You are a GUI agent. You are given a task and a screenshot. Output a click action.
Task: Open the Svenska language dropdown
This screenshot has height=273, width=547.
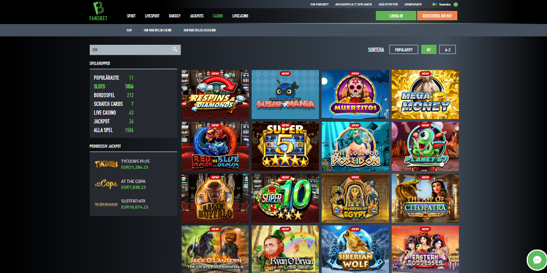pyautogui.click(x=445, y=4)
